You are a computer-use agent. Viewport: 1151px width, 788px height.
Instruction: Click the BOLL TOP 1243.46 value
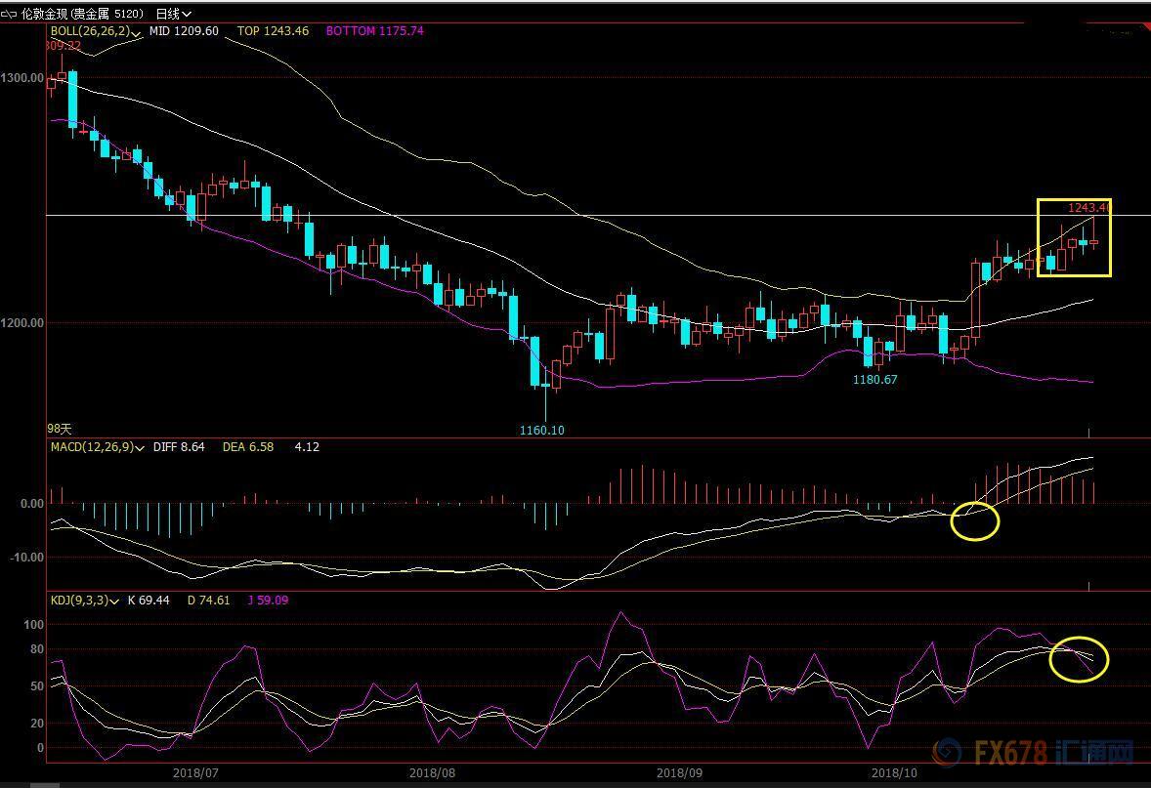[x=273, y=31]
